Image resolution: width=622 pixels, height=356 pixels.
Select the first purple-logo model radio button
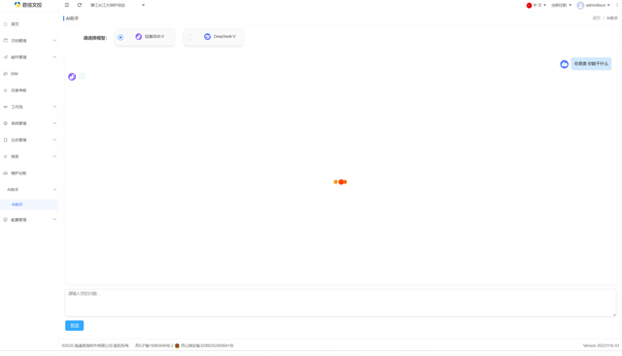[121, 37]
